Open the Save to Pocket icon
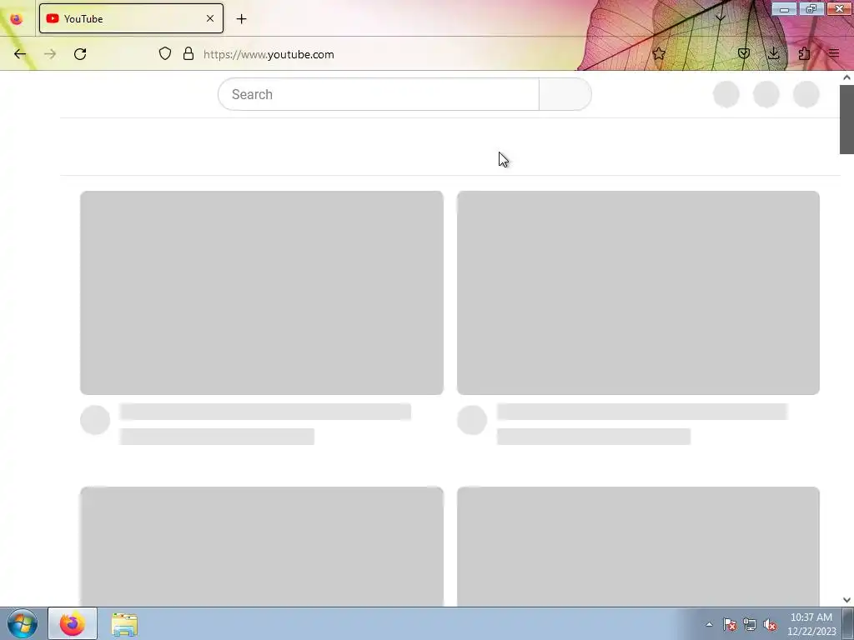This screenshot has width=854, height=640. click(x=744, y=53)
